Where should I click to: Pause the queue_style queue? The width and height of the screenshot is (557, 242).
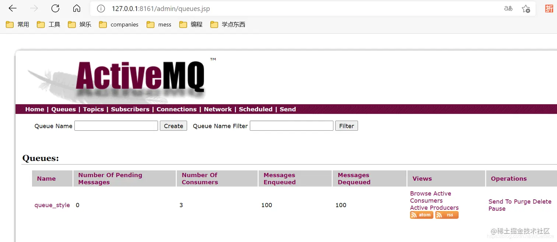[x=497, y=209]
